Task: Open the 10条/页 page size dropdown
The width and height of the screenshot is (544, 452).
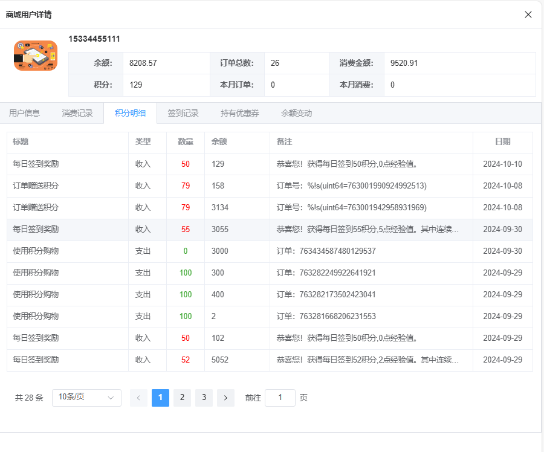Action: (x=86, y=398)
